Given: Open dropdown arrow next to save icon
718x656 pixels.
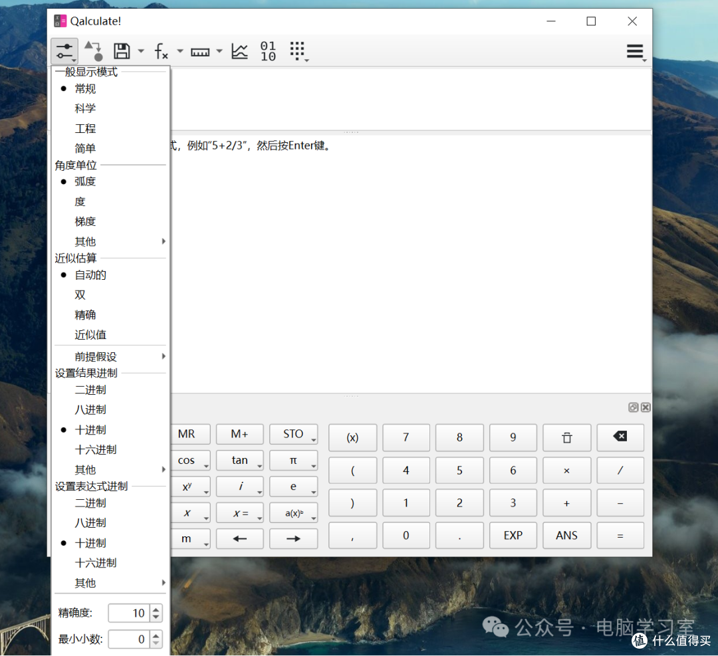Looking at the screenshot, I should click(x=141, y=51).
